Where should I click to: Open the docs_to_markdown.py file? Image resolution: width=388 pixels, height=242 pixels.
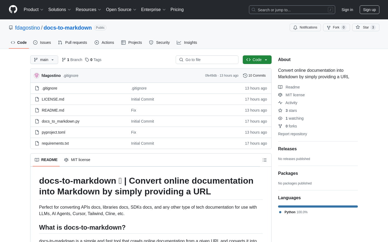tap(61, 121)
